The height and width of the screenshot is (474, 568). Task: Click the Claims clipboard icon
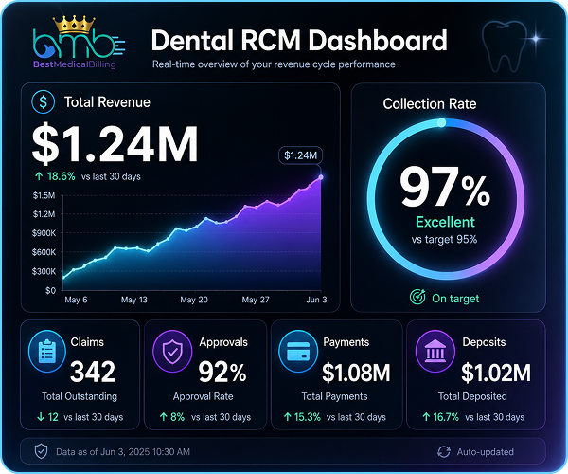(47, 351)
